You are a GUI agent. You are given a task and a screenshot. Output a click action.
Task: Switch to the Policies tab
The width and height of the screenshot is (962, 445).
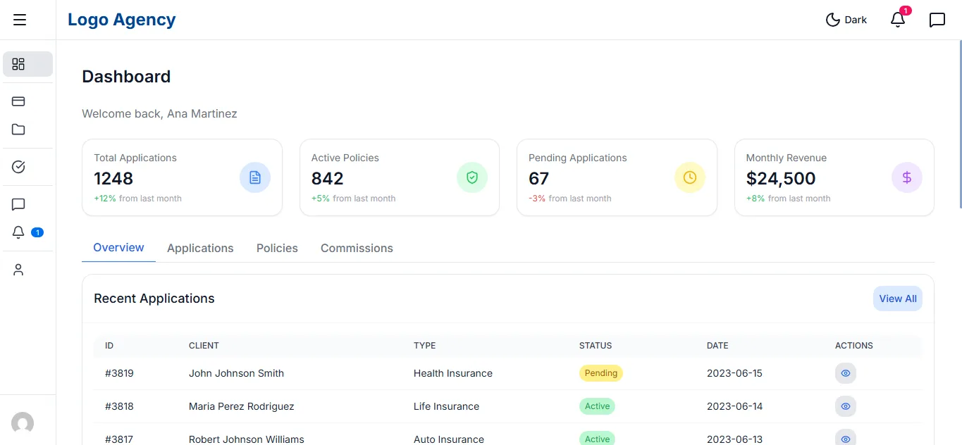point(277,248)
